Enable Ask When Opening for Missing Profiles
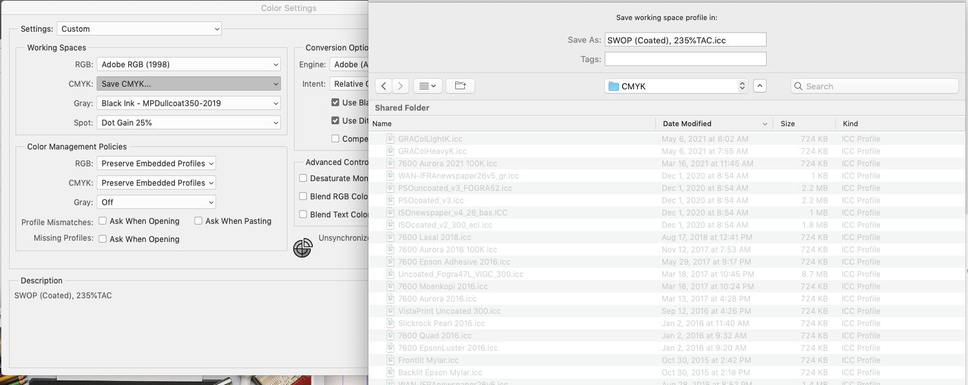 coord(102,238)
